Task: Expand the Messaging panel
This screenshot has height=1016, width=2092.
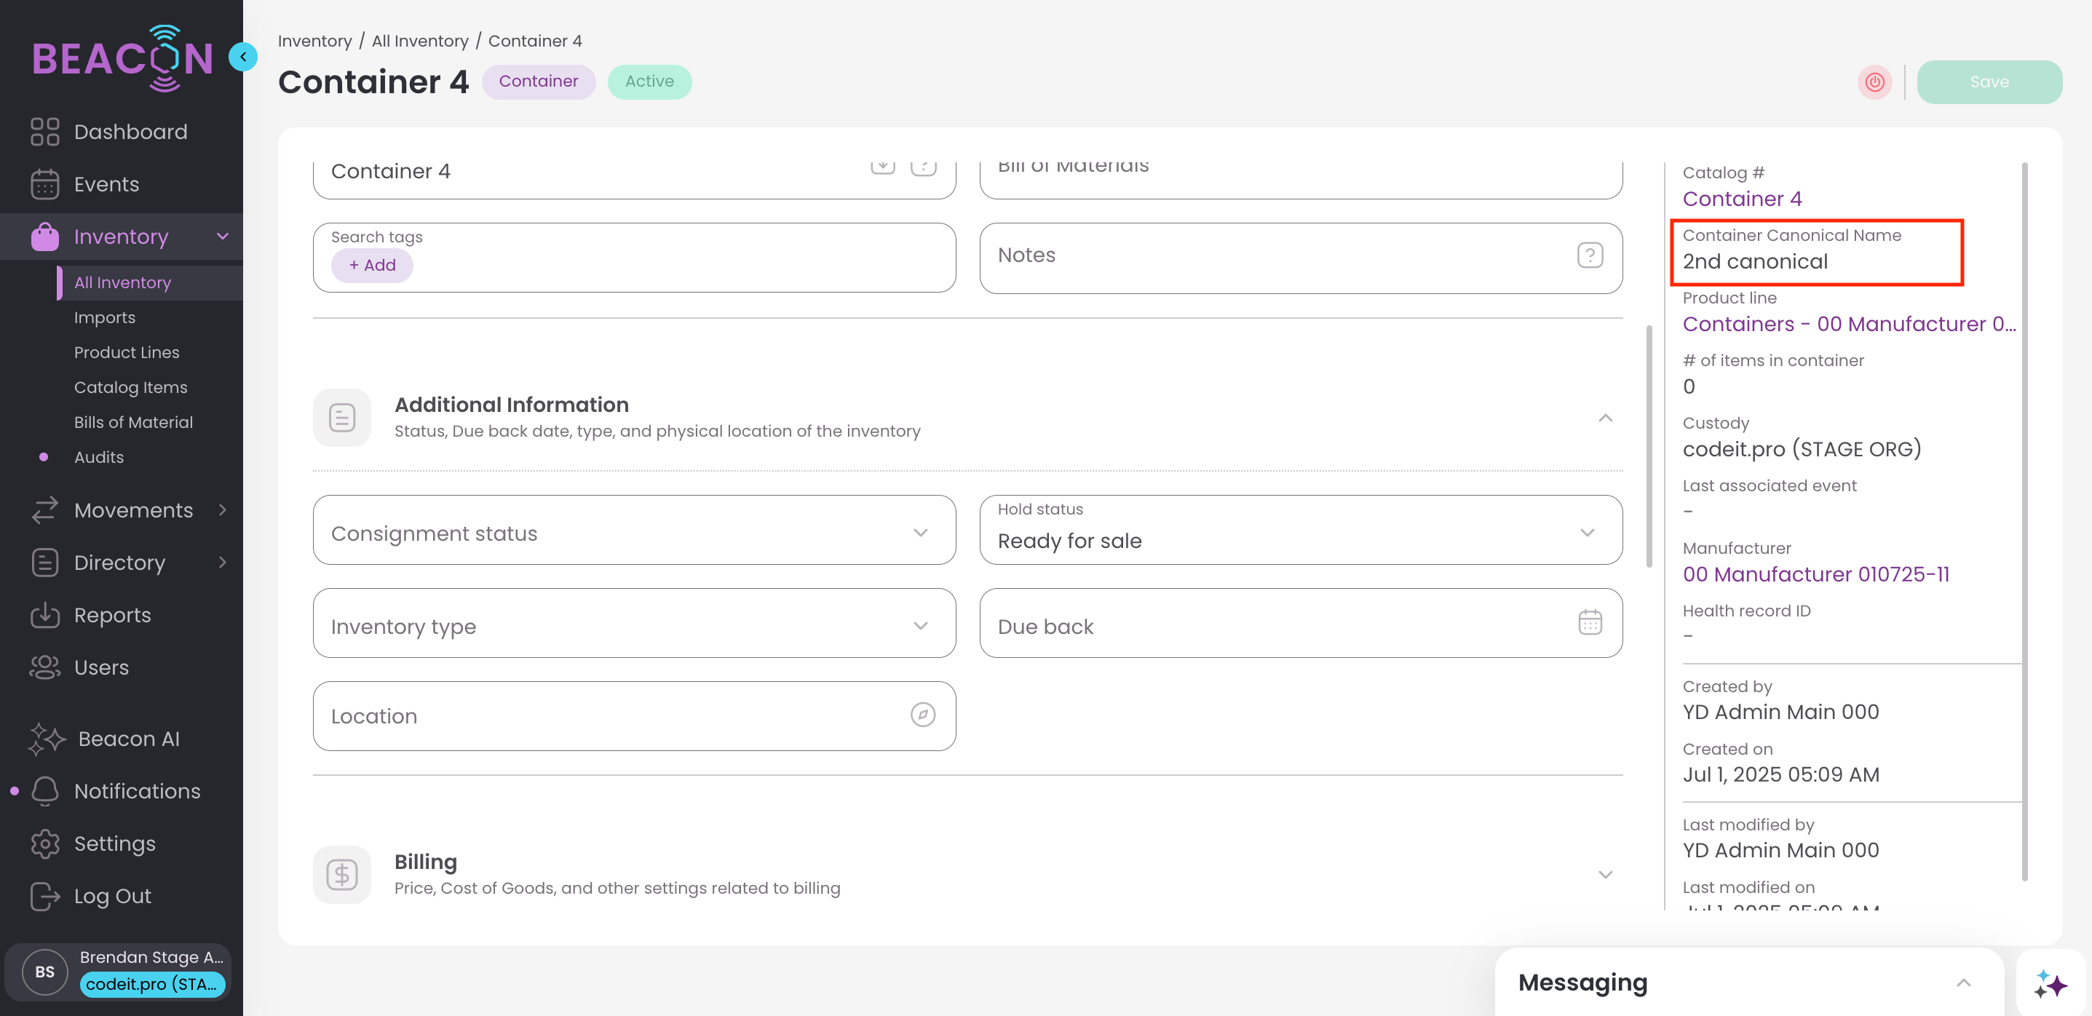Action: pyautogui.click(x=1963, y=983)
